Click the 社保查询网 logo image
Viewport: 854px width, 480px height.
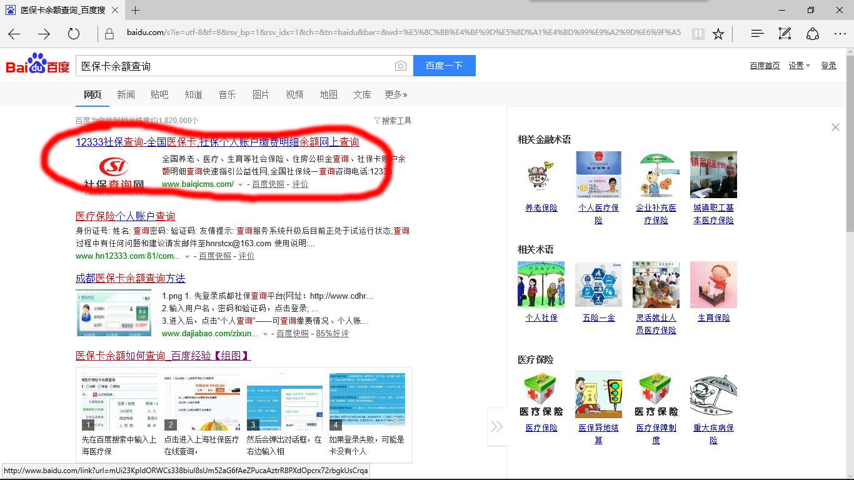tap(114, 174)
